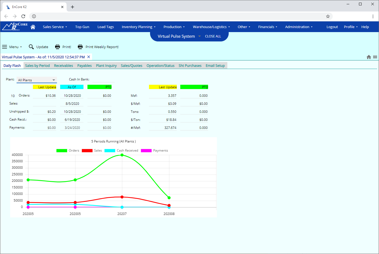Click the Logout link
The image size is (379, 254).
pyautogui.click(x=332, y=27)
